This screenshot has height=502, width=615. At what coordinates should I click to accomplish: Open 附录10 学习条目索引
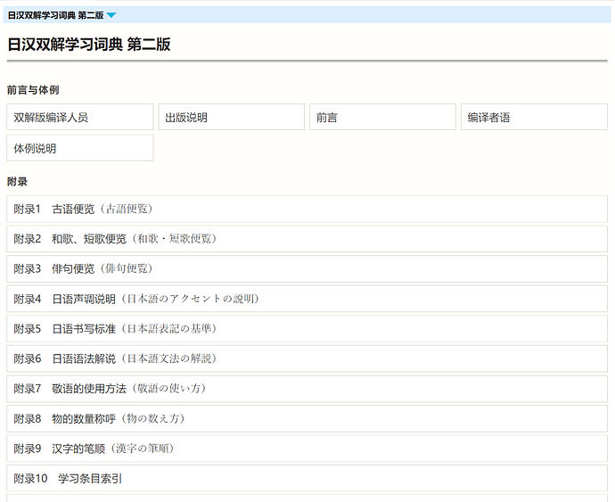tap(307, 479)
